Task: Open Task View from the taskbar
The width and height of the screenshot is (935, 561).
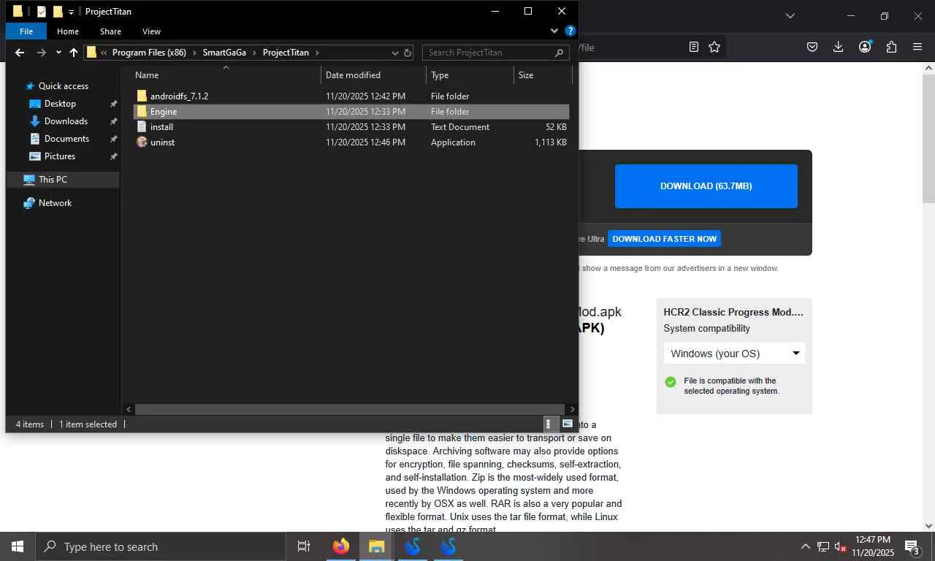Action: [x=304, y=546]
